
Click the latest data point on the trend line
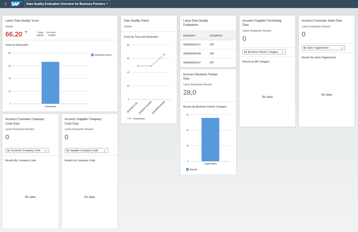pos(164,54)
